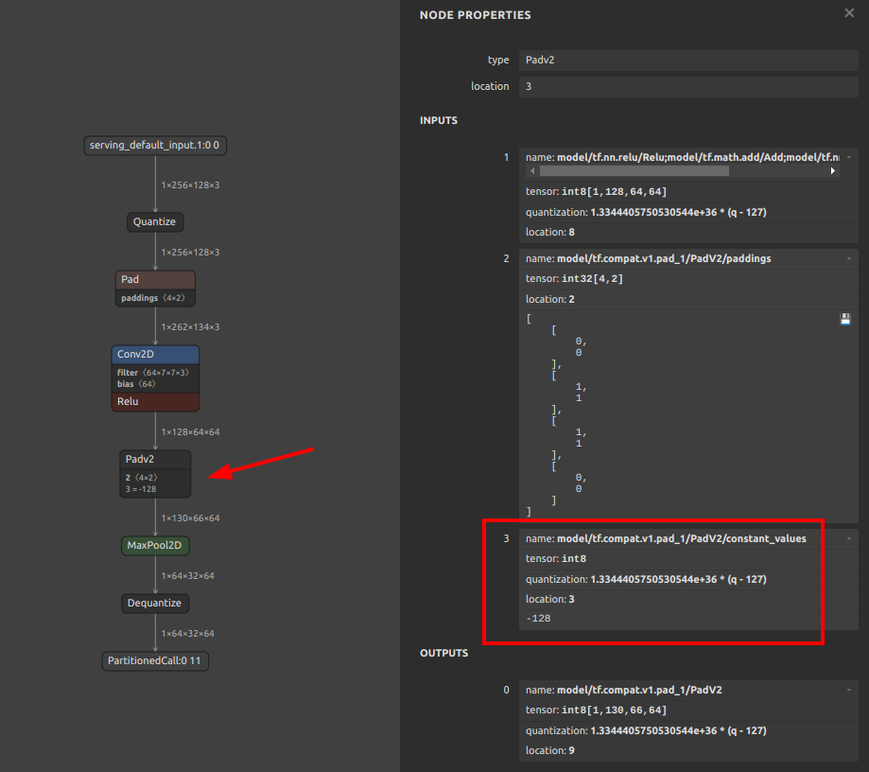Collapse input 1 details with minus toggle
Image resolution: width=869 pixels, height=772 pixels.
(849, 157)
